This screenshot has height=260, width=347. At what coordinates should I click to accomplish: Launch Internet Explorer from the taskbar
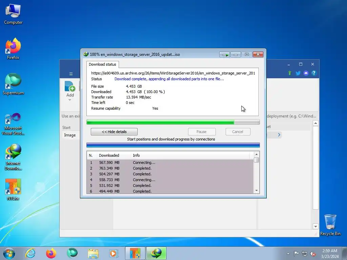pos(30,253)
